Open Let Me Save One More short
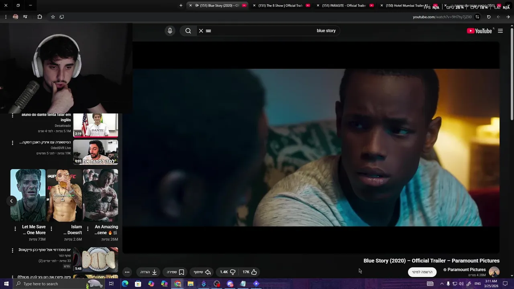Screen dimensions: 514x289 click(28, 195)
